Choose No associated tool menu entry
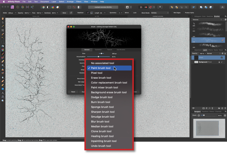This screenshot has width=227, height=154. click(x=109, y=63)
